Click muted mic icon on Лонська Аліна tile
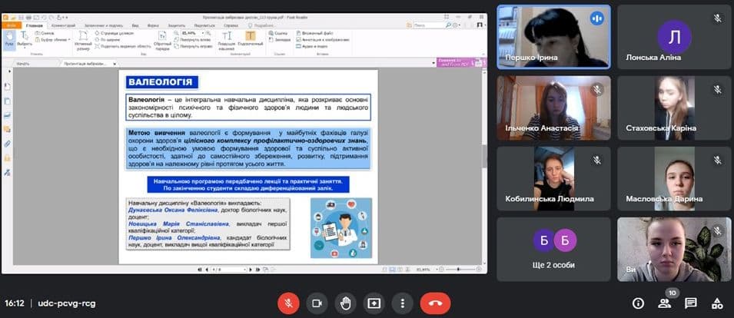This screenshot has width=734, height=318. [x=717, y=18]
